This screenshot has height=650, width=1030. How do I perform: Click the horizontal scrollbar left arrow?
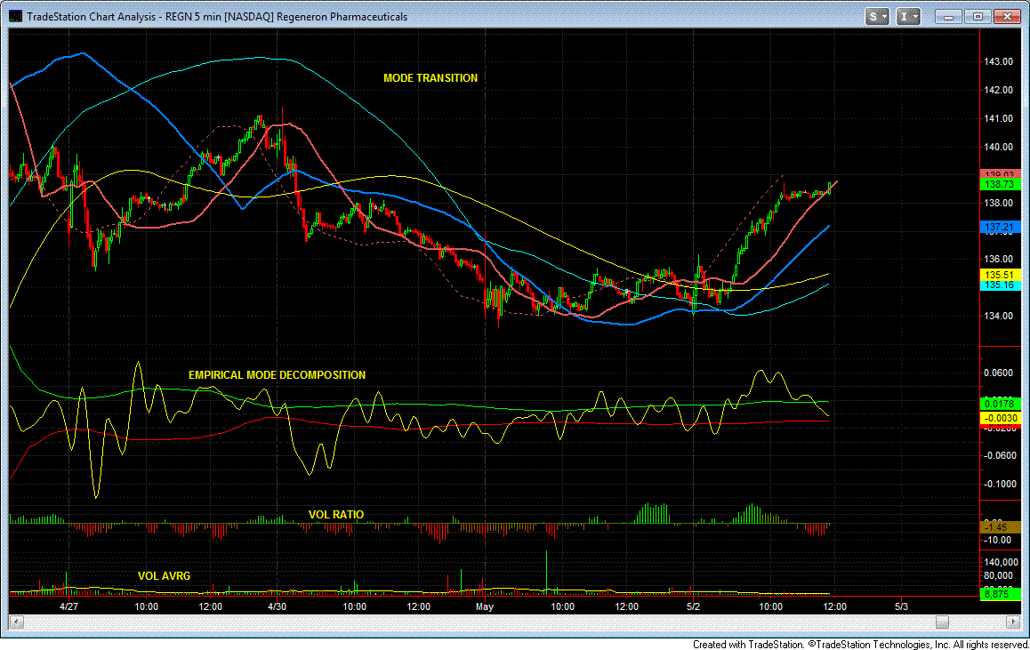(x=17, y=622)
